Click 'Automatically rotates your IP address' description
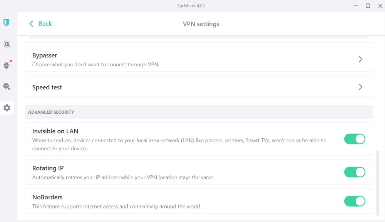 point(123,178)
